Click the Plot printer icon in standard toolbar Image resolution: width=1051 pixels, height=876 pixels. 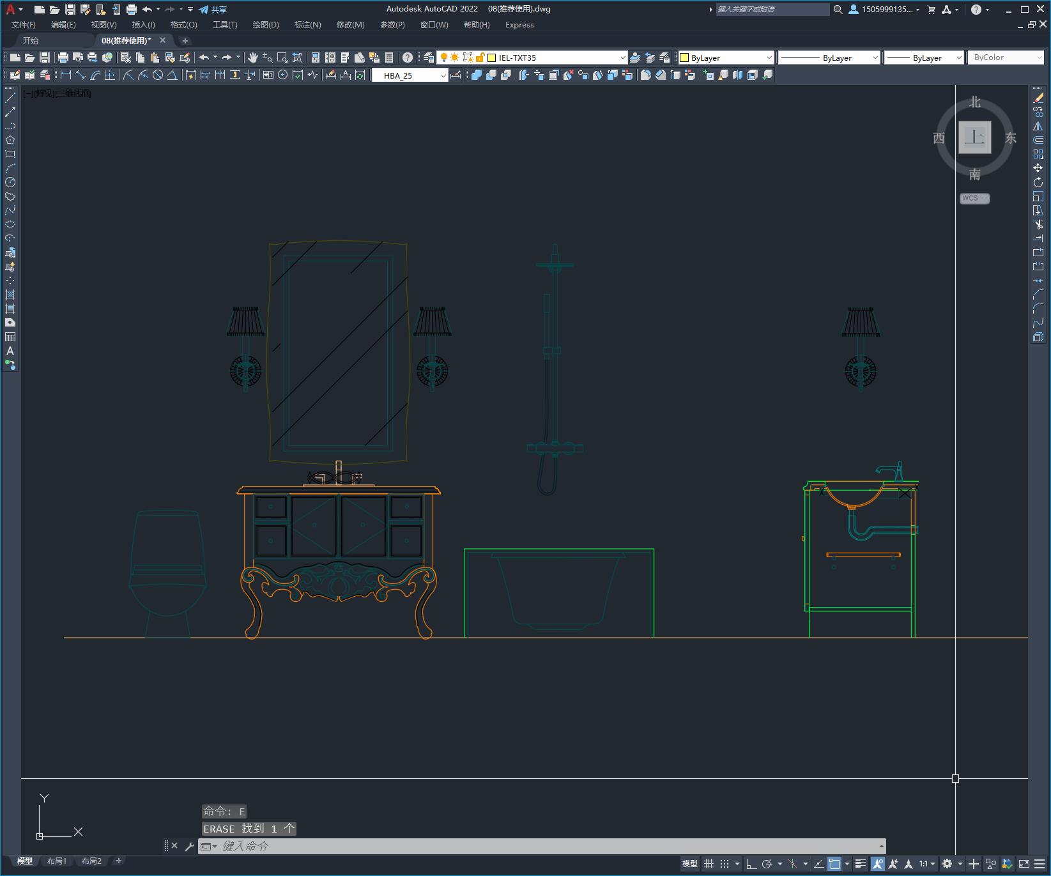[x=63, y=58]
